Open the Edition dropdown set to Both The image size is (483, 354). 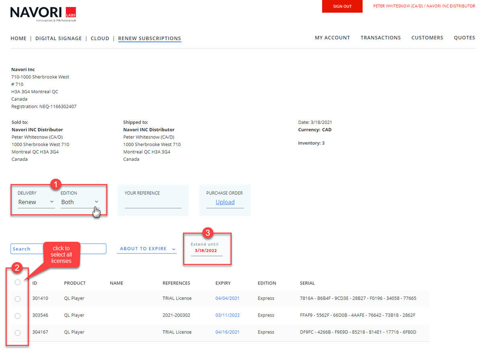[80, 202]
